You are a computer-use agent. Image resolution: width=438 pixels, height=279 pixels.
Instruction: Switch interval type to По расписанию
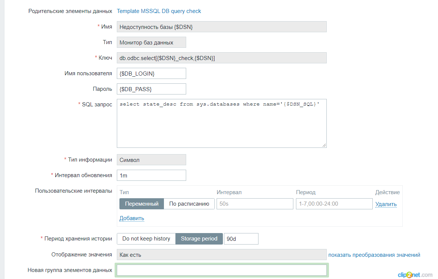189,204
